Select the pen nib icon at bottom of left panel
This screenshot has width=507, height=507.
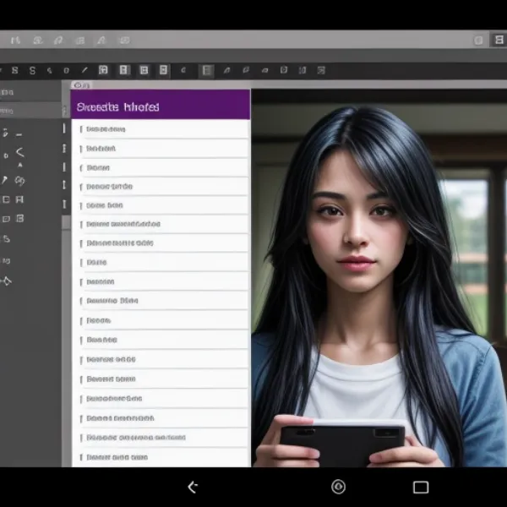point(7,281)
